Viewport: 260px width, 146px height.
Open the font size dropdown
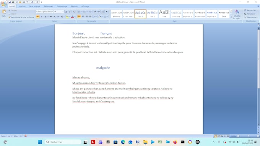[x=63, y=12]
